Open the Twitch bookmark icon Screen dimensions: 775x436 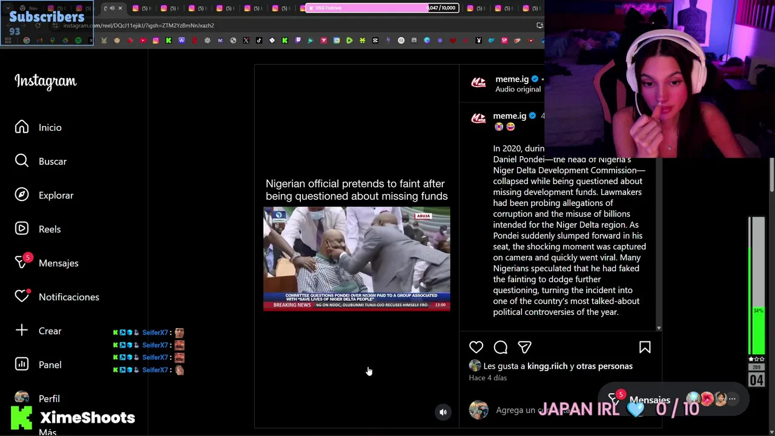[x=298, y=41]
